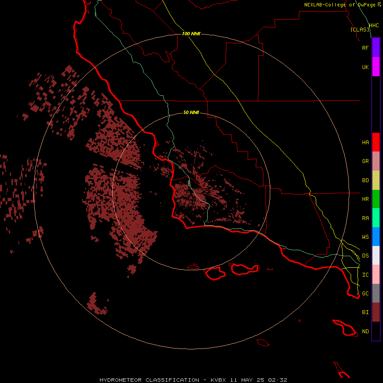Click the 'HR' legend label
This screenshot has height=383, width=383.
(365, 199)
